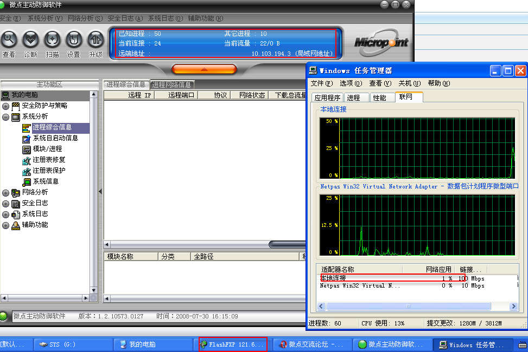Click 微点交流论坛 taskbar button
The image size is (528, 352).
312,344
